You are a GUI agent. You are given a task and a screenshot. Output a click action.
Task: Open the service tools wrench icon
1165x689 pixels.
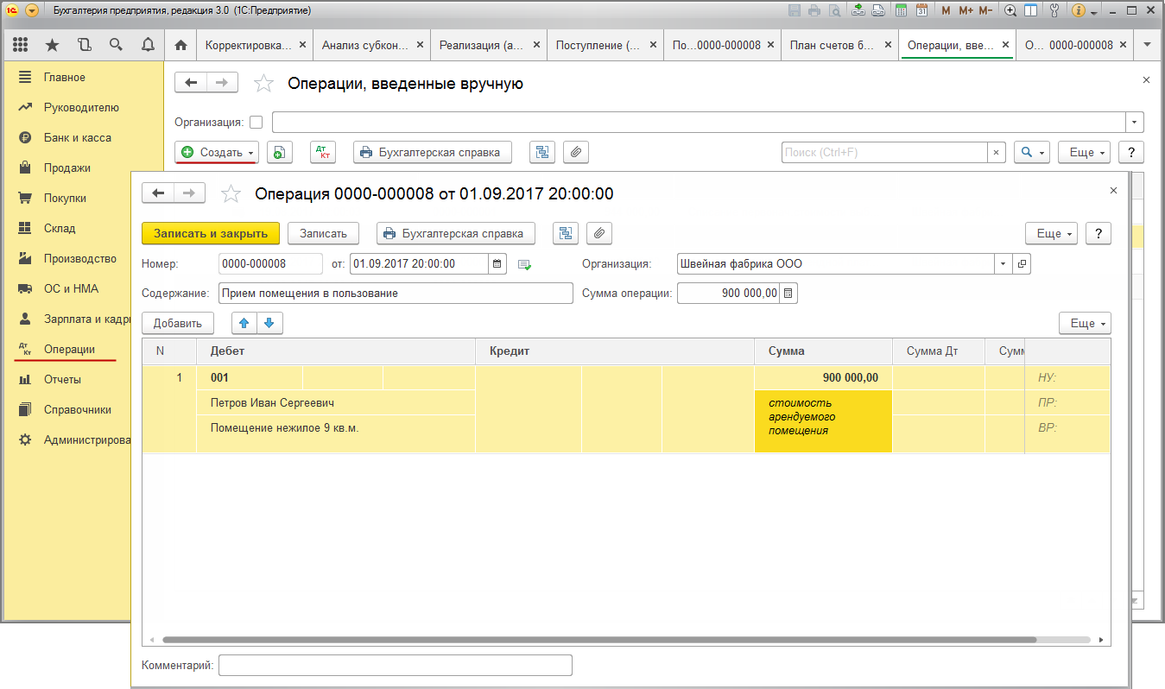coord(1054,10)
